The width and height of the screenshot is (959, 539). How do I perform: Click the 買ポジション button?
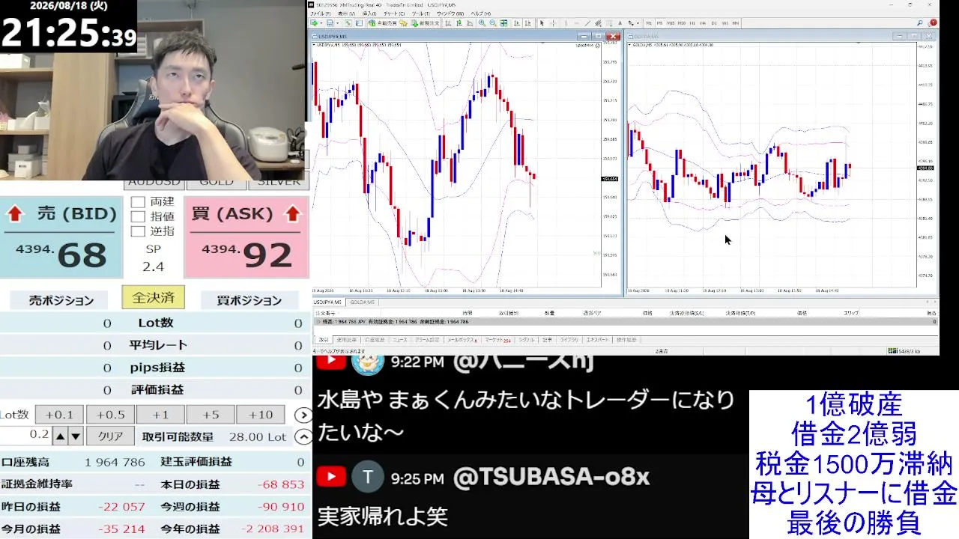(249, 300)
